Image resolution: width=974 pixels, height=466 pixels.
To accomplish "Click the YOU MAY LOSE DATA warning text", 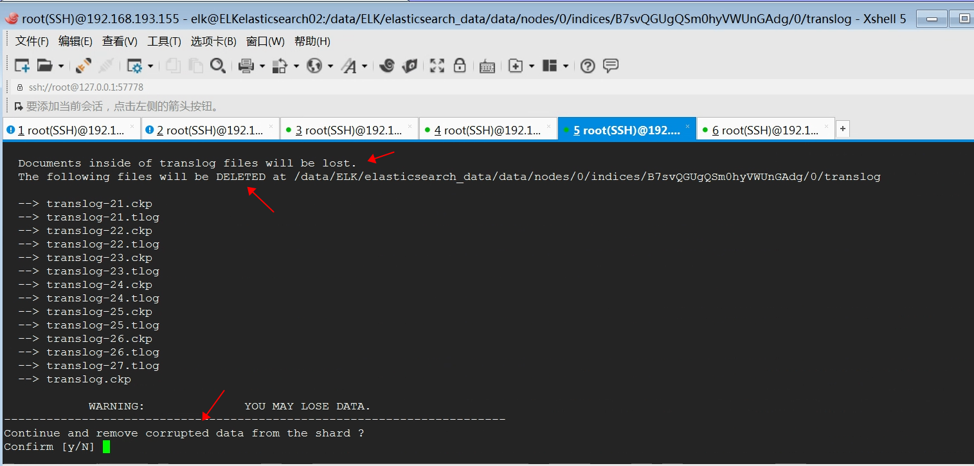I will pos(307,406).
